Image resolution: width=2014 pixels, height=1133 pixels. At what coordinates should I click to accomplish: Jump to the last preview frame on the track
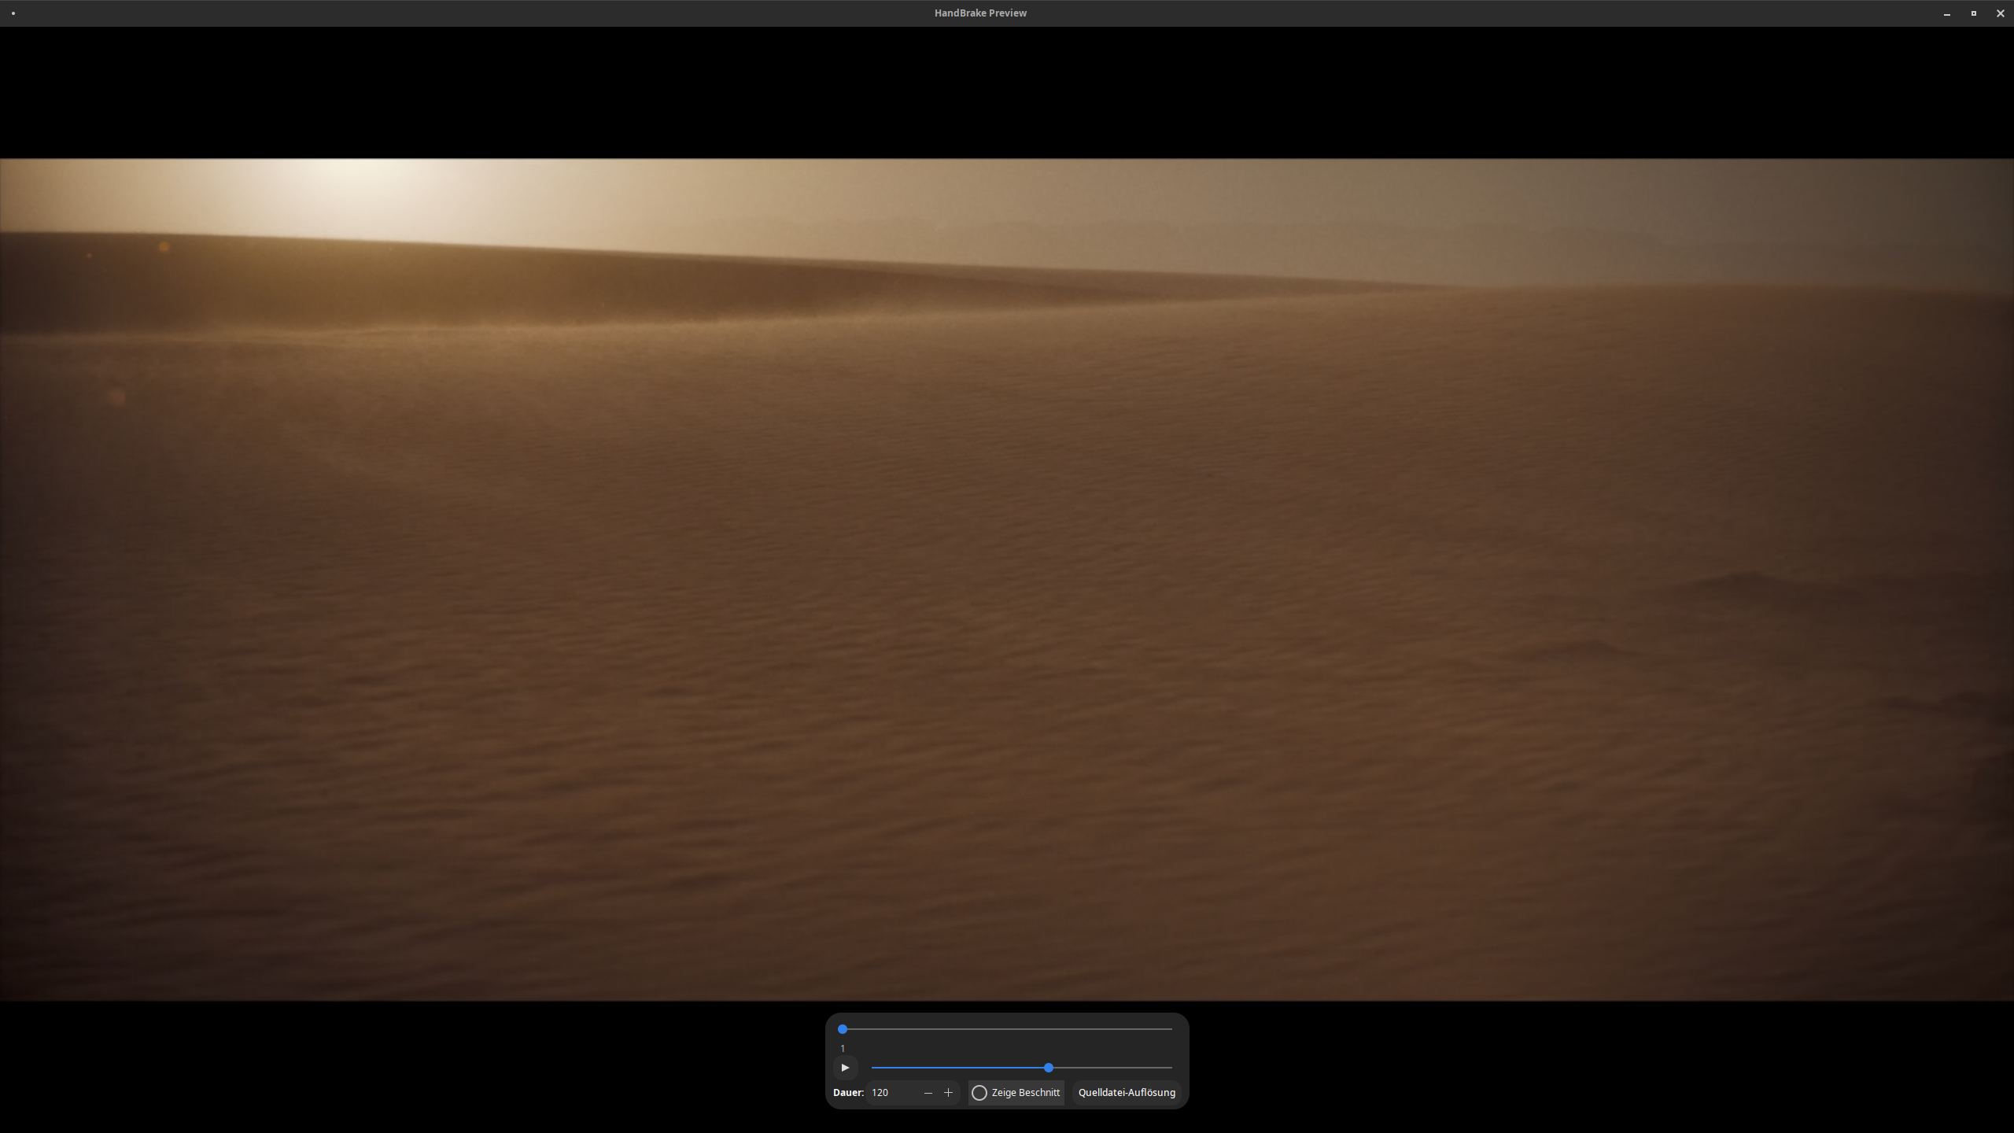[x=1171, y=1029]
